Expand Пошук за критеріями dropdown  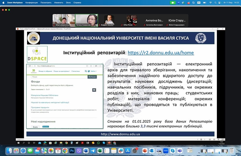tap(62, 71)
